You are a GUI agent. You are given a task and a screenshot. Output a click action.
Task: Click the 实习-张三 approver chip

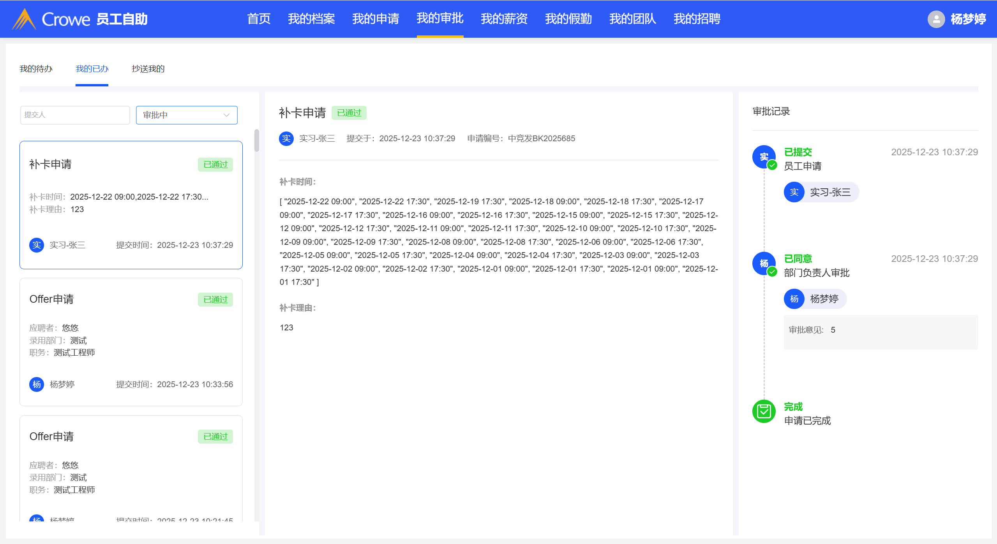[821, 192]
